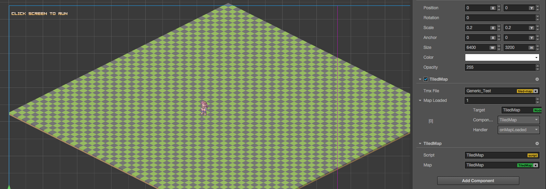546x189 pixels.
Task: Click the Anchor property label
Action: 430,38
